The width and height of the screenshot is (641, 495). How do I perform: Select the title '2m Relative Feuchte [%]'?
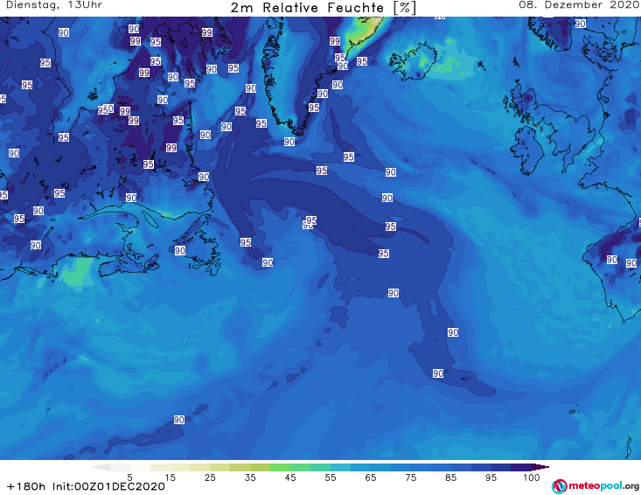[323, 8]
